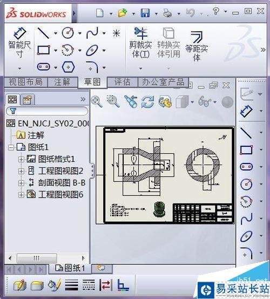Image resolution: width=270 pixels, height=299 pixels.
Task: Select the Centerpoint Arc tool in ribbon
Action: point(67,50)
